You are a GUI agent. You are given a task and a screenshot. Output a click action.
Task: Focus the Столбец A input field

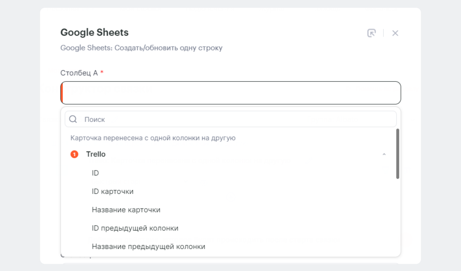pyautogui.click(x=231, y=93)
